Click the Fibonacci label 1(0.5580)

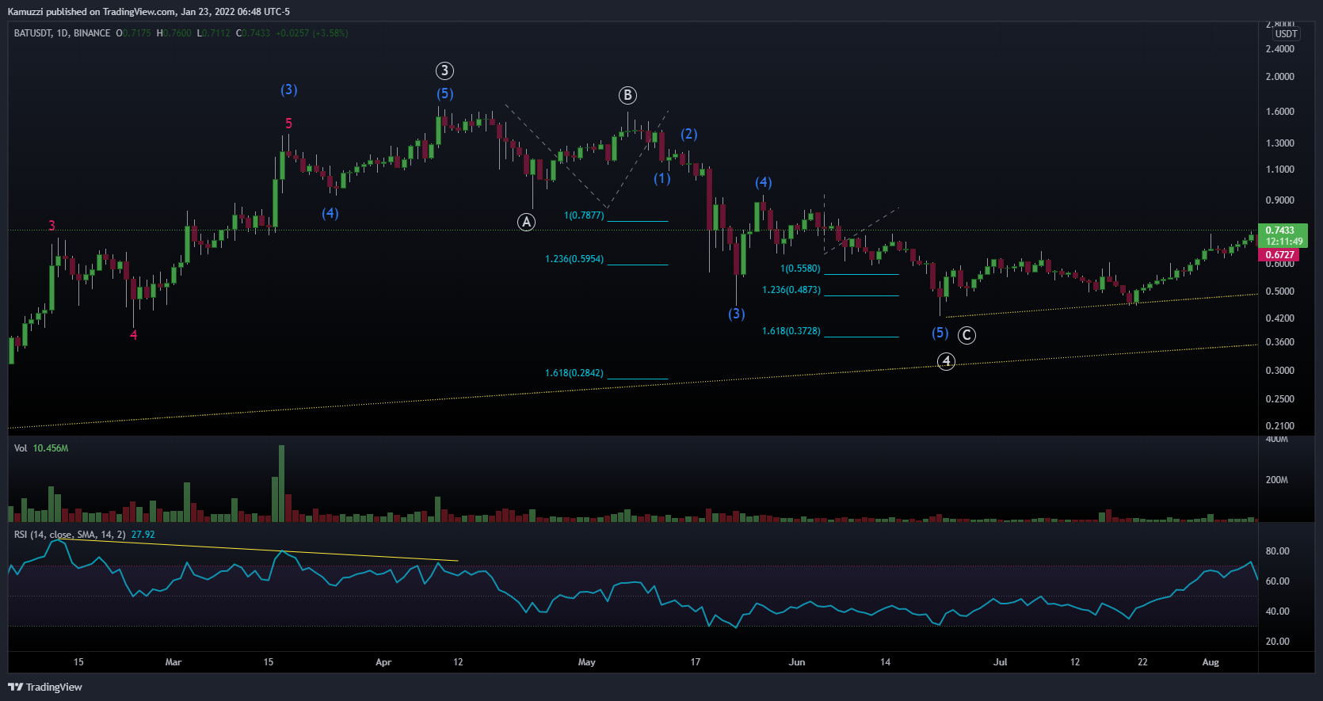pyautogui.click(x=801, y=269)
